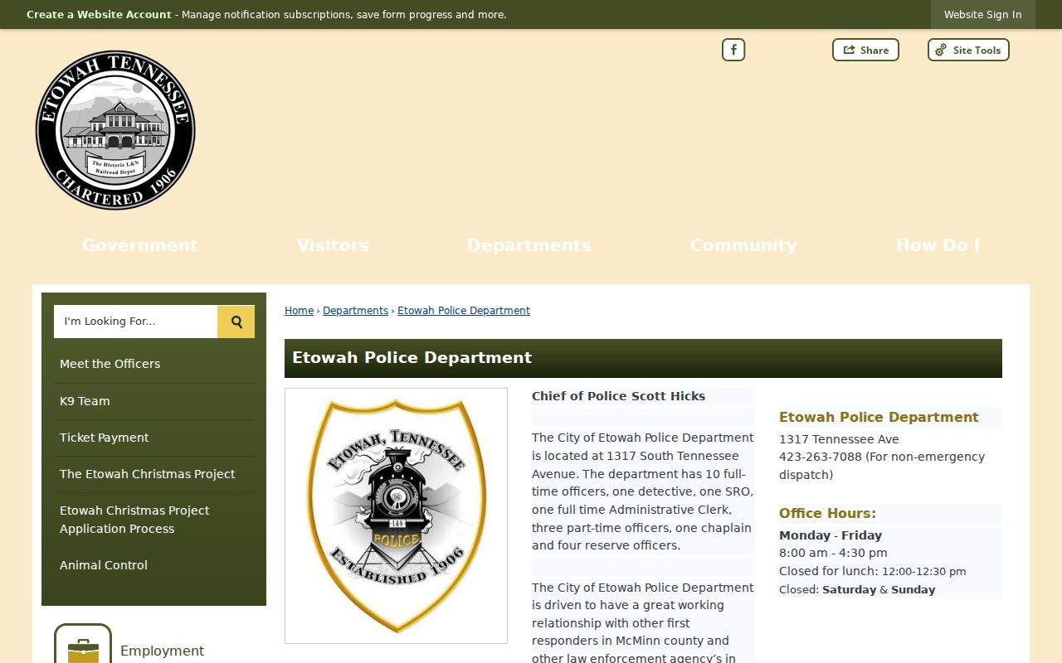Click the Home breadcrumb link
The height and width of the screenshot is (663, 1062).
click(x=299, y=311)
